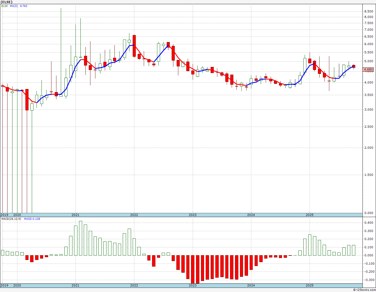376x292 pixels.
Task: Select the 7.000 price axis label
Action: click(369, 30)
